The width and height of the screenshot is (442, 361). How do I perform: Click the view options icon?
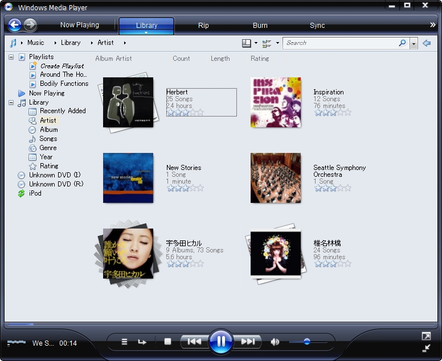[x=267, y=43]
